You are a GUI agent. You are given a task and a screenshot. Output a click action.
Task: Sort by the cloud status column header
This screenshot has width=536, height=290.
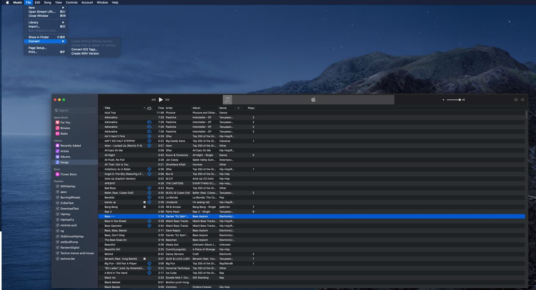149,108
